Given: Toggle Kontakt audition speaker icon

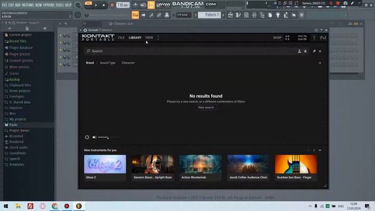Looking at the screenshot, I should coord(94,137).
